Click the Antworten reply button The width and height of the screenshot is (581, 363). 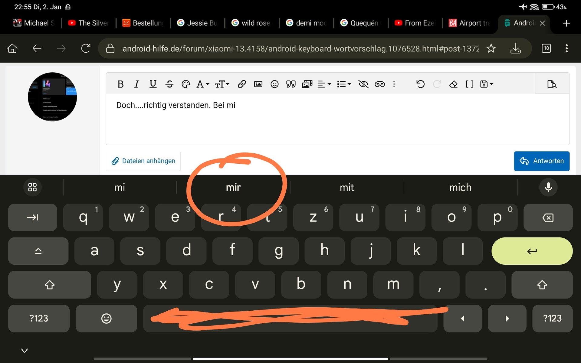(541, 161)
